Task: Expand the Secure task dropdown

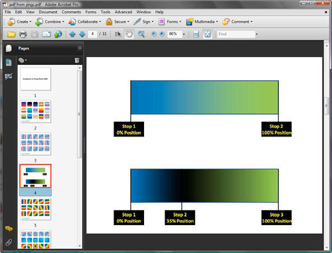Action: coord(128,22)
